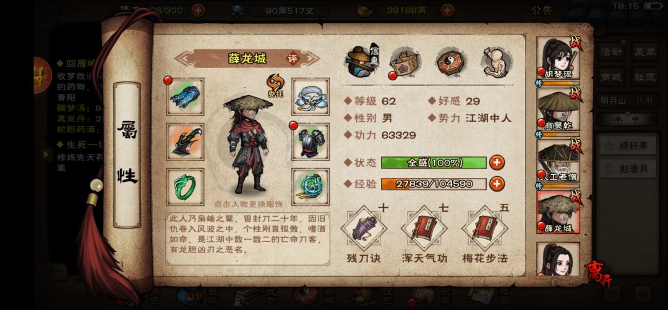
Task: Switch to the bagua diagram tab
Action: click(452, 62)
